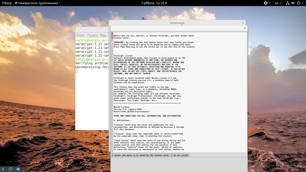Open the terminal 'Файл' menu
This screenshot has height=172, width=306.
click(80, 35)
